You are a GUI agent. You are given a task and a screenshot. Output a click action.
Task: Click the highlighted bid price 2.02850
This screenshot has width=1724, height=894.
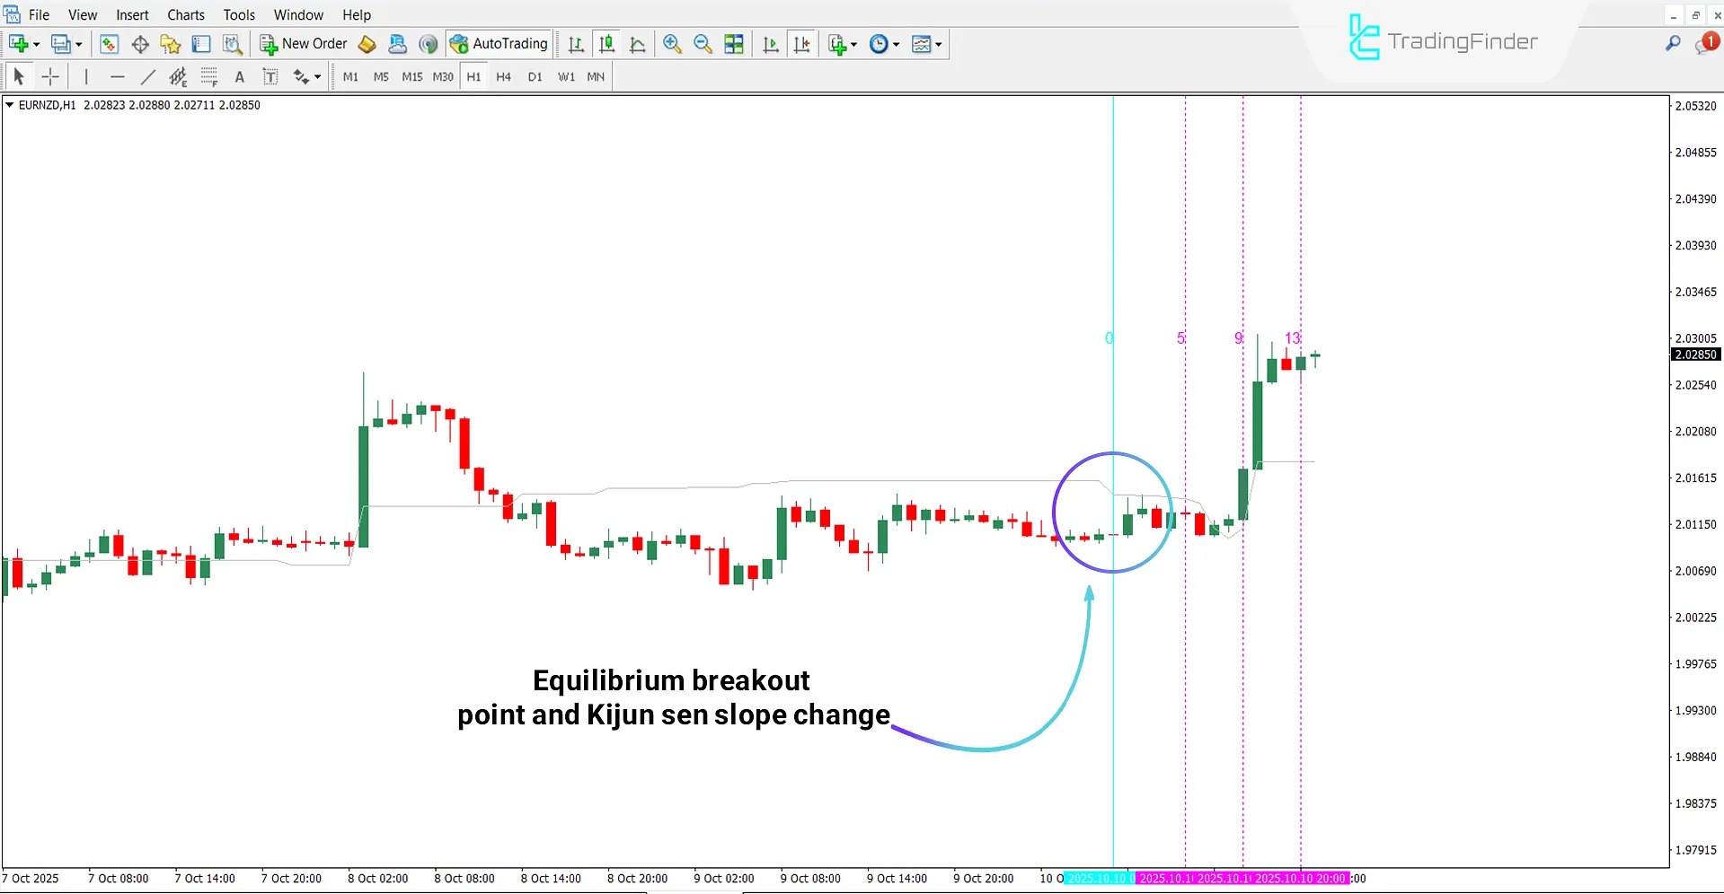(x=1694, y=355)
